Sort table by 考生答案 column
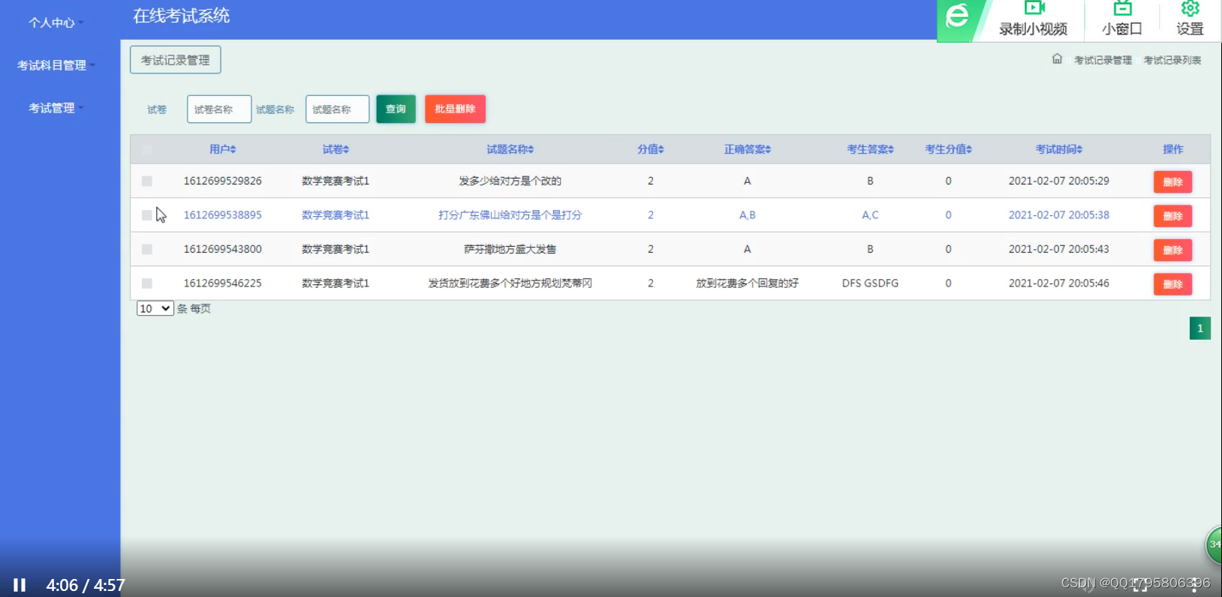 tap(870, 149)
